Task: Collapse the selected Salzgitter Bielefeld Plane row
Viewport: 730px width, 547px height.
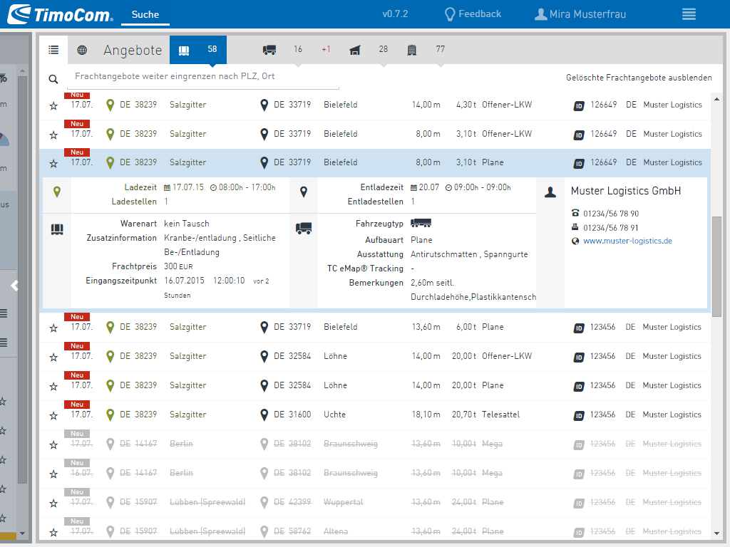Action: pos(375,163)
